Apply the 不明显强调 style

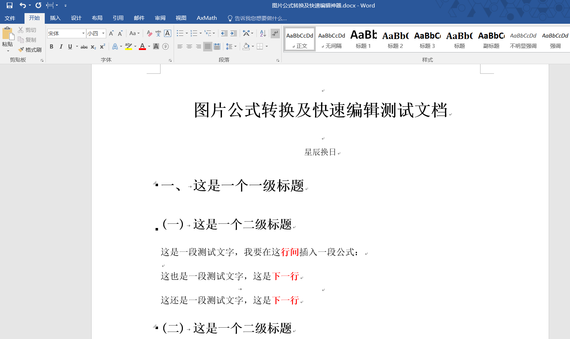click(x=523, y=39)
